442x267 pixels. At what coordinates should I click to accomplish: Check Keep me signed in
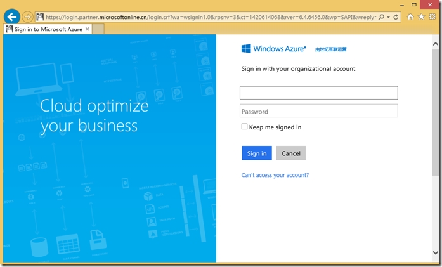[244, 127]
